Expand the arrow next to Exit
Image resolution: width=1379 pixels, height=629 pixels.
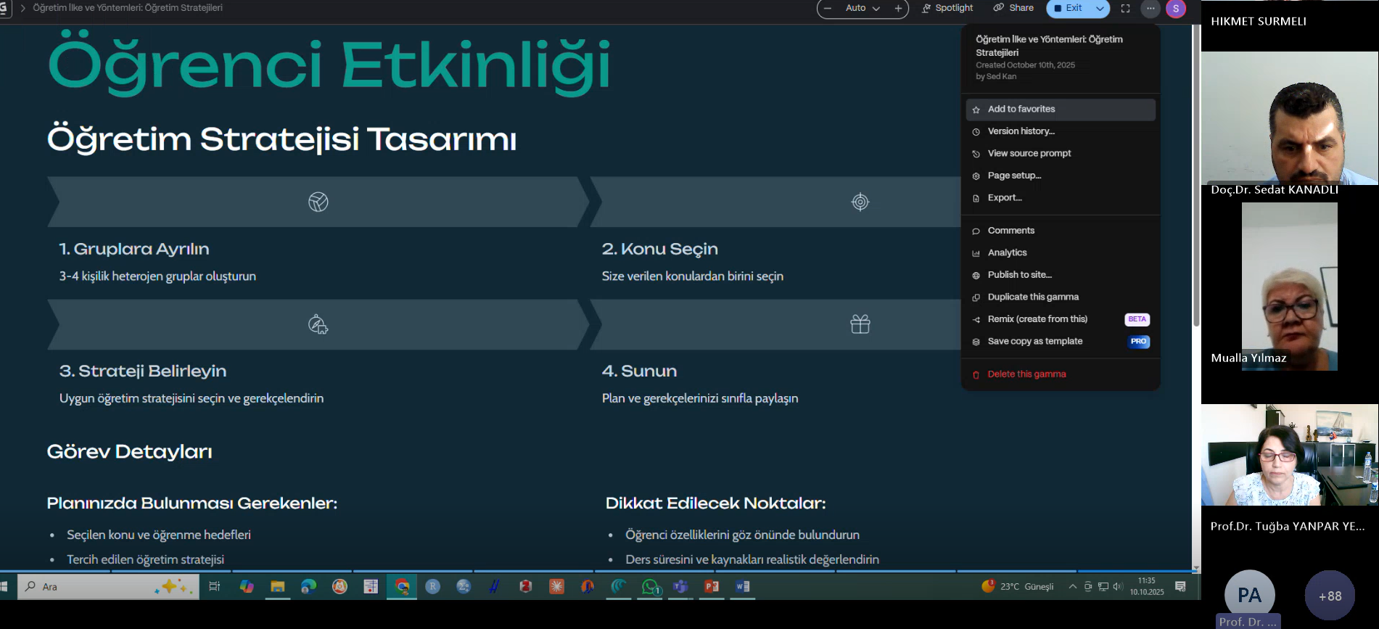[1100, 8]
